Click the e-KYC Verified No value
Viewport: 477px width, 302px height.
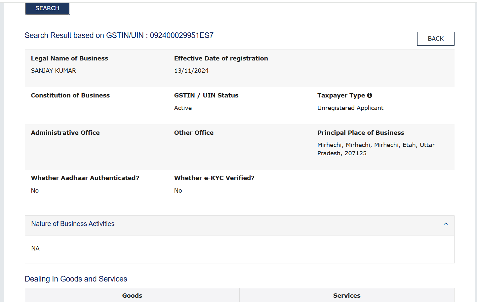(x=178, y=191)
